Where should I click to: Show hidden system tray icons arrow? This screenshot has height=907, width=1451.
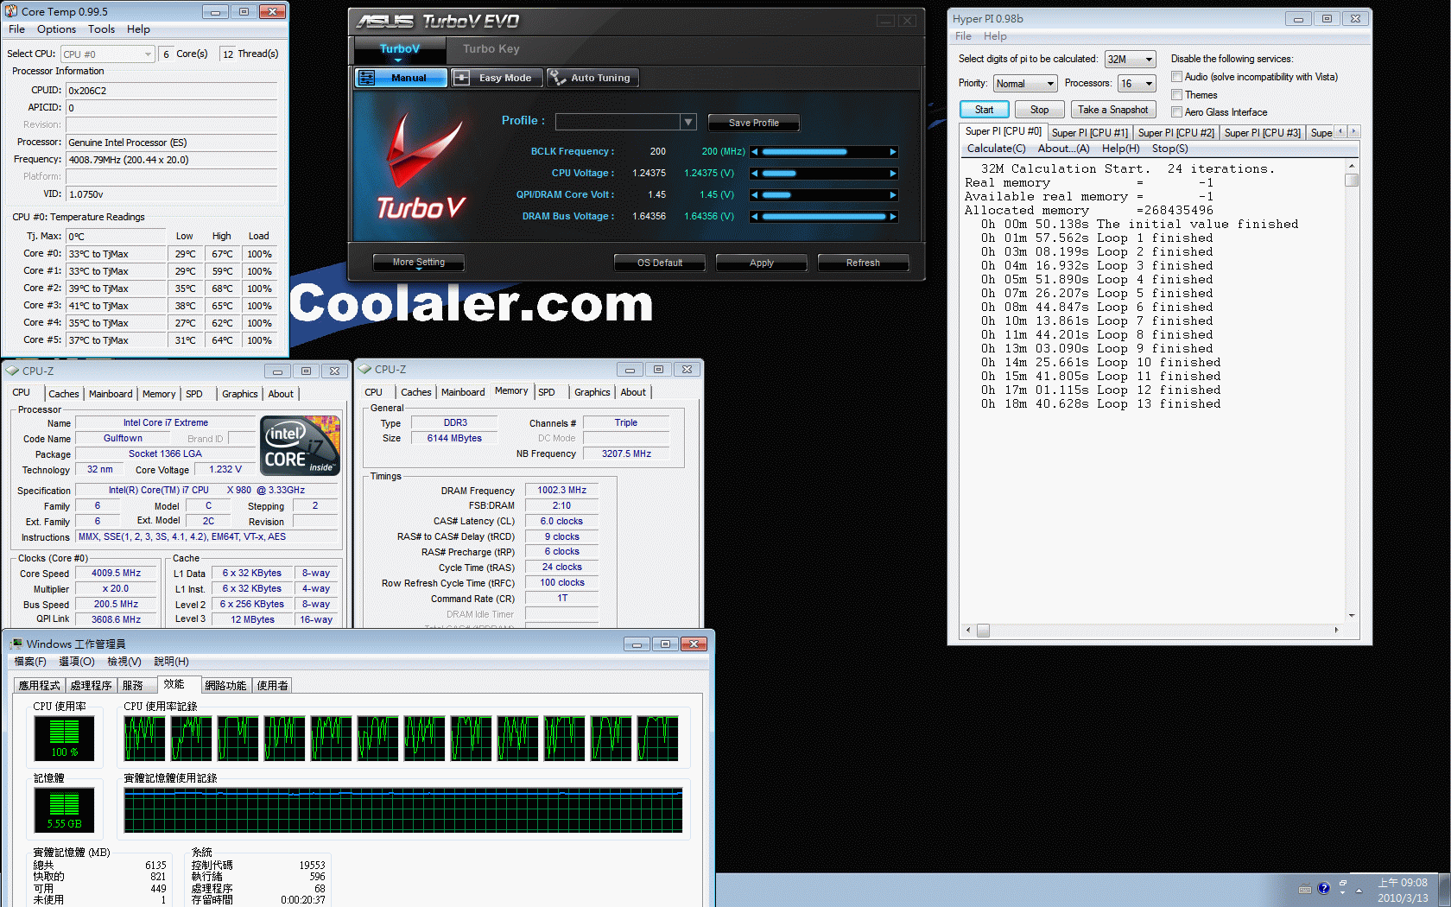(1359, 890)
